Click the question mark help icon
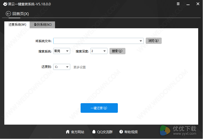The image size is (203, 139). point(121,132)
